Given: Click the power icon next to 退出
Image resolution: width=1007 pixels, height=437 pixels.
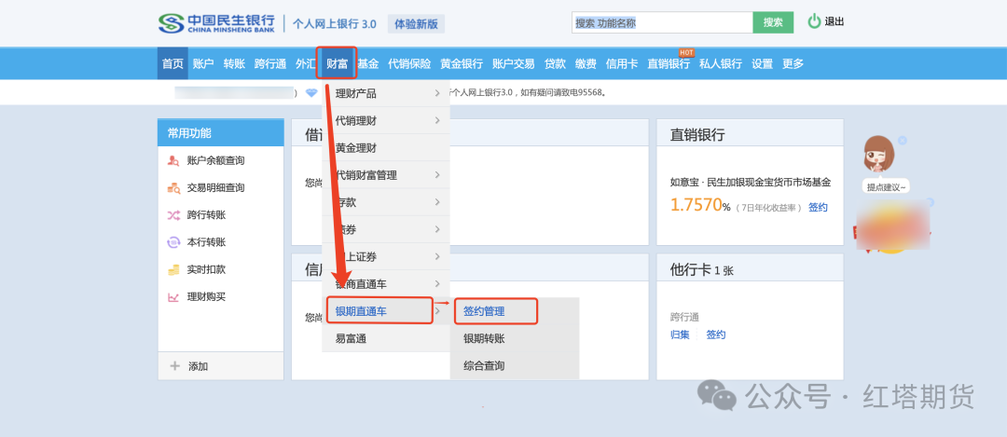Looking at the screenshot, I should coord(814,21).
